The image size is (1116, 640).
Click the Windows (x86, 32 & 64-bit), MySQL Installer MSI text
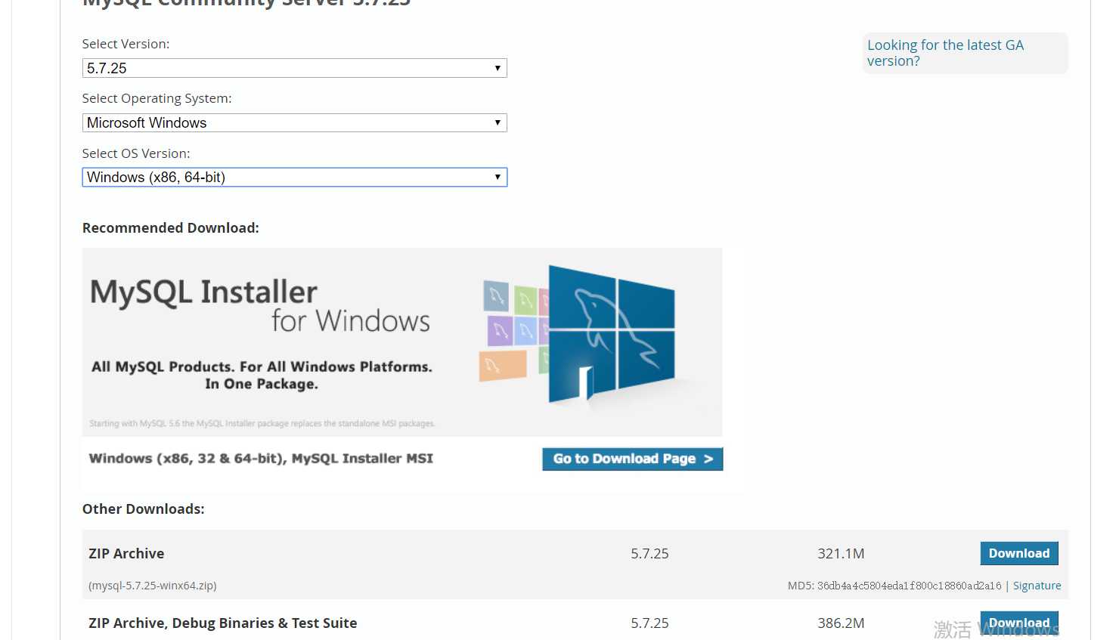[261, 459]
